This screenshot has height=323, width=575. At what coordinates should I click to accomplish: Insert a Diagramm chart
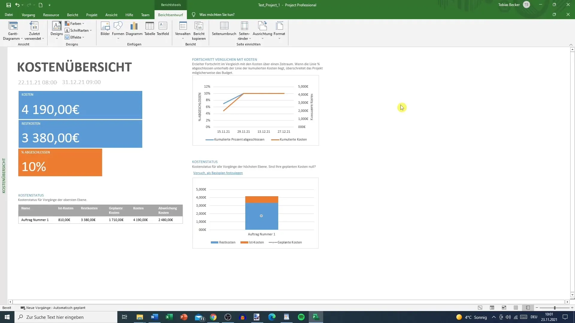tap(134, 29)
